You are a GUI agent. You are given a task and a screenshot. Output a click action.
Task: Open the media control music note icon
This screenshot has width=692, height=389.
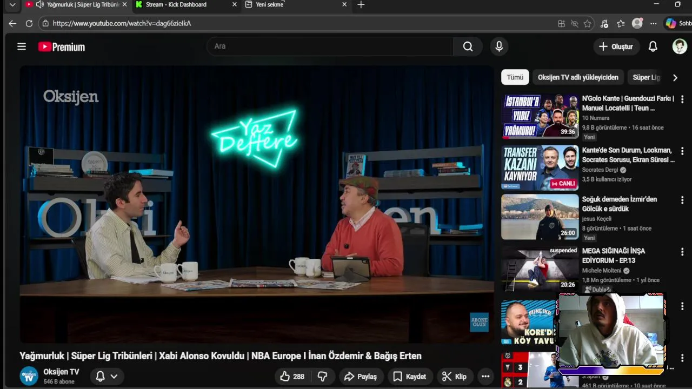tap(604, 23)
